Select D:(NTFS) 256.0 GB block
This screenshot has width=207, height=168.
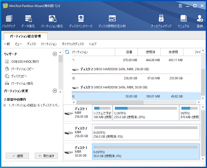[x=146, y=132]
